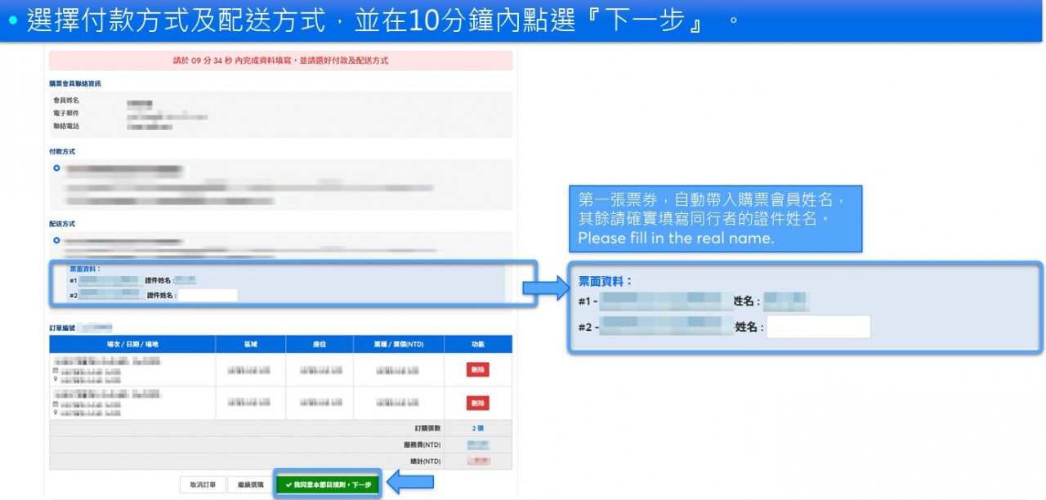The width and height of the screenshot is (1046, 500).
Task: Select the radio button under 付款方式
Action: click(x=56, y=168)
